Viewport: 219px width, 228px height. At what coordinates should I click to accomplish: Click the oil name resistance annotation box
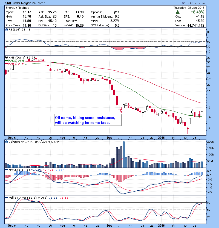pyautogui.click(x=88, y=120)
